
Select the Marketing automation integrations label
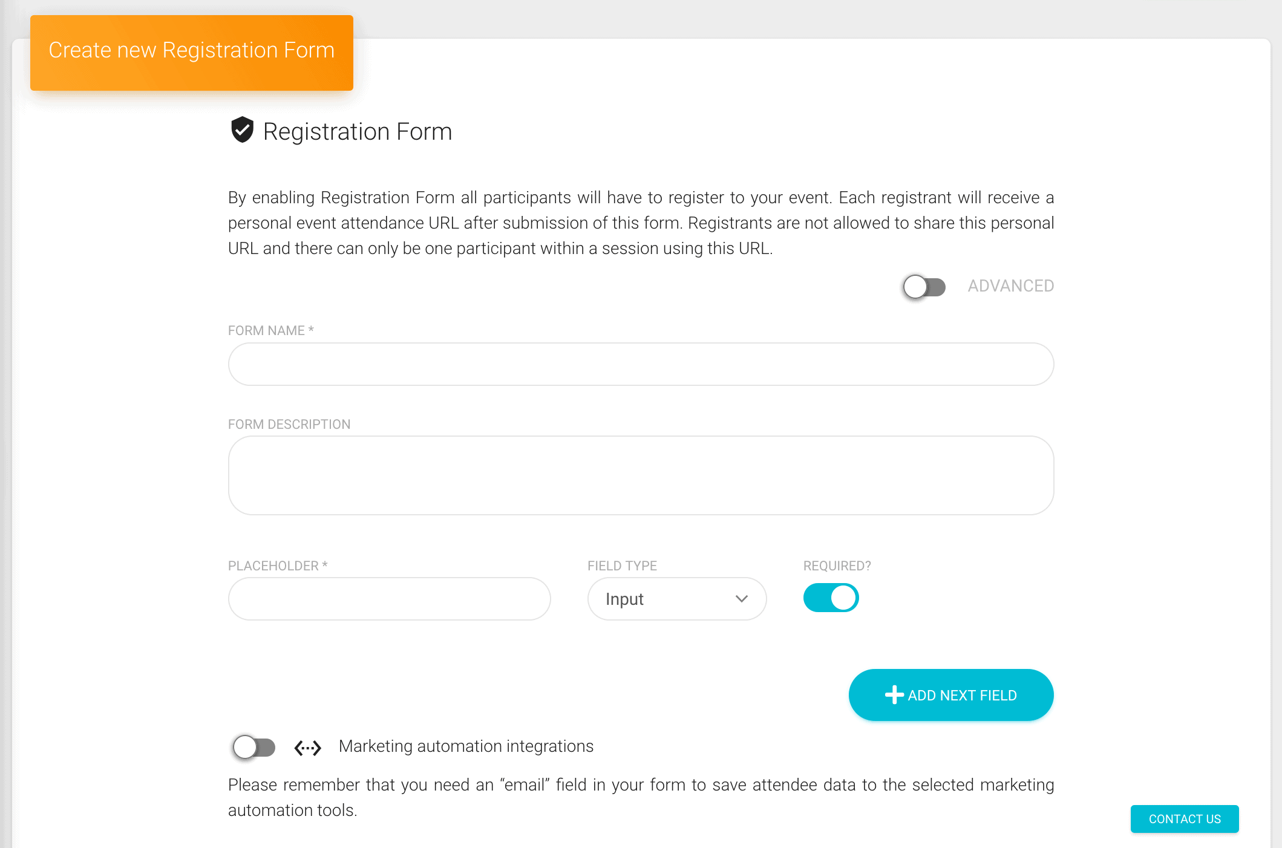pos(466,746)
